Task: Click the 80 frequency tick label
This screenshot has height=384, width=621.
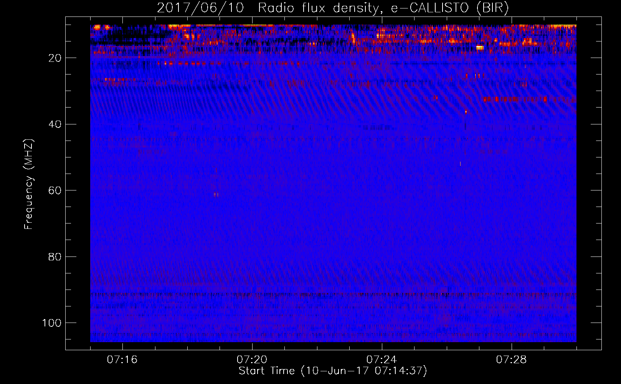Action: click(x=55, y=257)
